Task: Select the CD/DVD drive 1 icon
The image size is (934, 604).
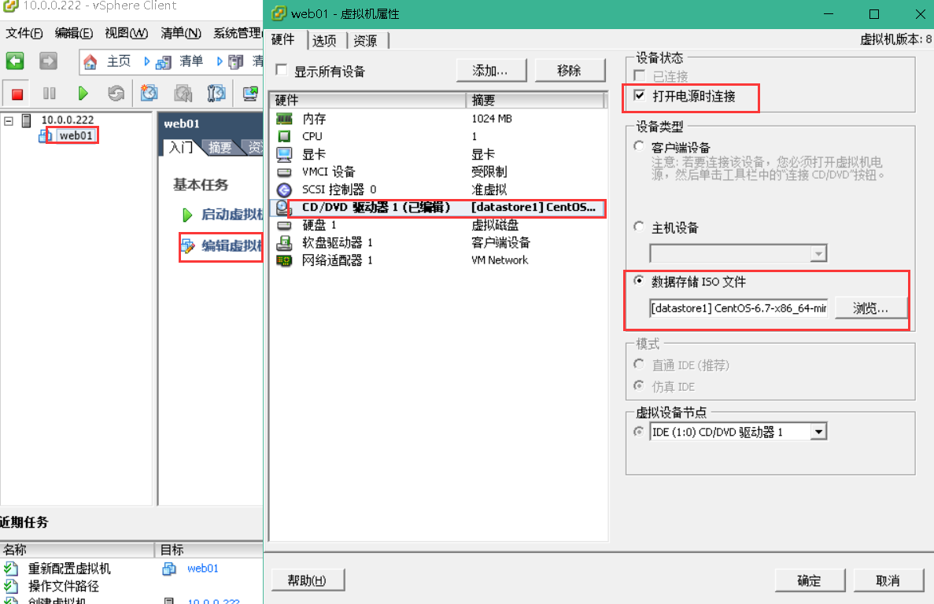Action: [283, 208]
